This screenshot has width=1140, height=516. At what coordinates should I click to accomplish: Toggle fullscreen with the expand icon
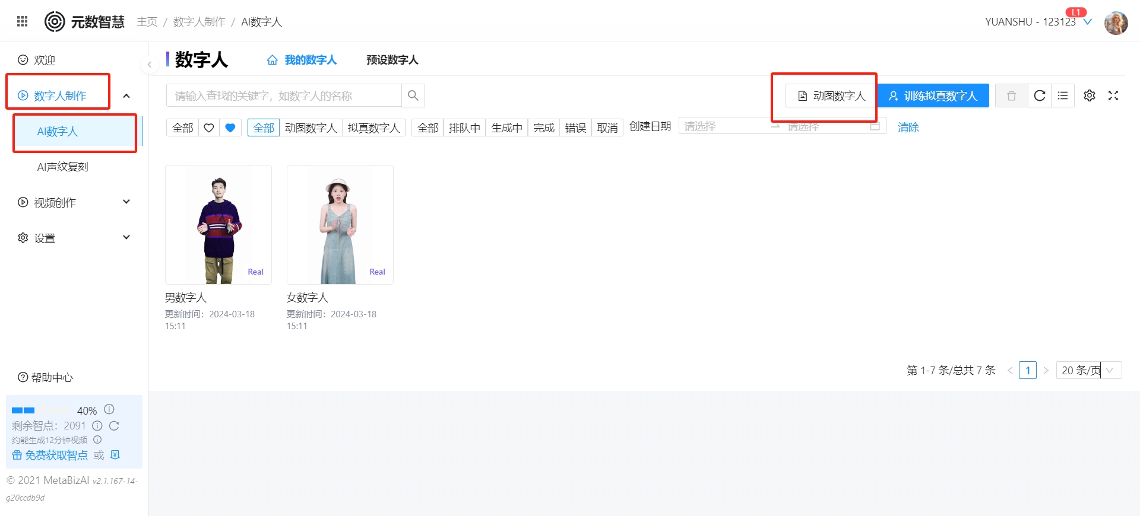tap(1113, 95)
